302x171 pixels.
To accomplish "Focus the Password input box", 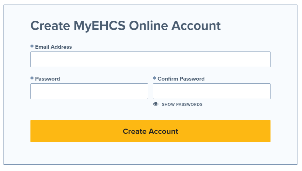I will pyautogui.click(x=89, y=91).
